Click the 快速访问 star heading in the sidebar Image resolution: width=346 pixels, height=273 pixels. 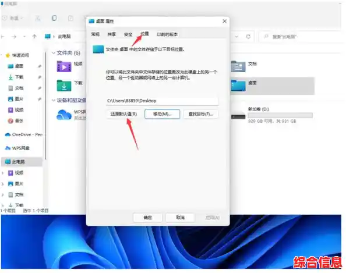coord(17,55)
